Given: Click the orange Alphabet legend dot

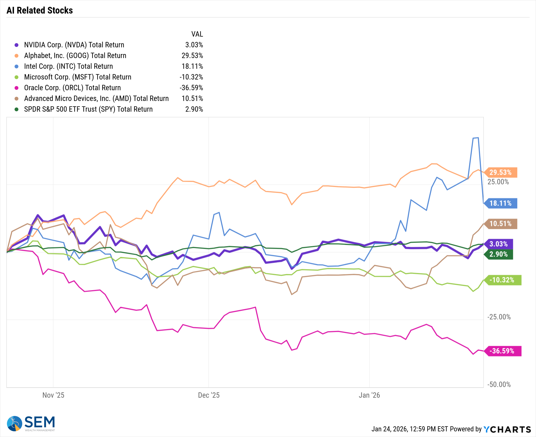Looking at the screenshot, I should point(17,56).
